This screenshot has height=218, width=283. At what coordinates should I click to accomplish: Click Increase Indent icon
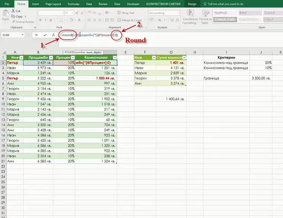point(112,20)
